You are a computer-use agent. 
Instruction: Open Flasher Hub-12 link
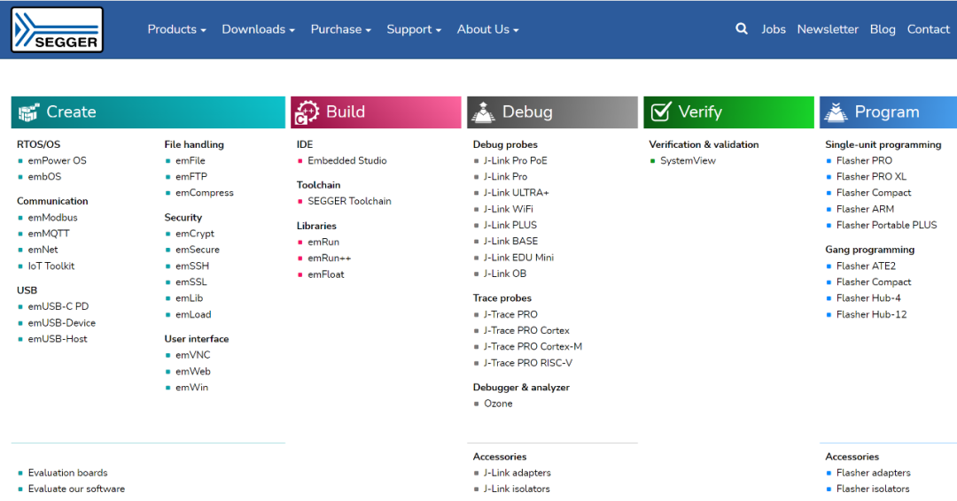[x=871, y=314]
